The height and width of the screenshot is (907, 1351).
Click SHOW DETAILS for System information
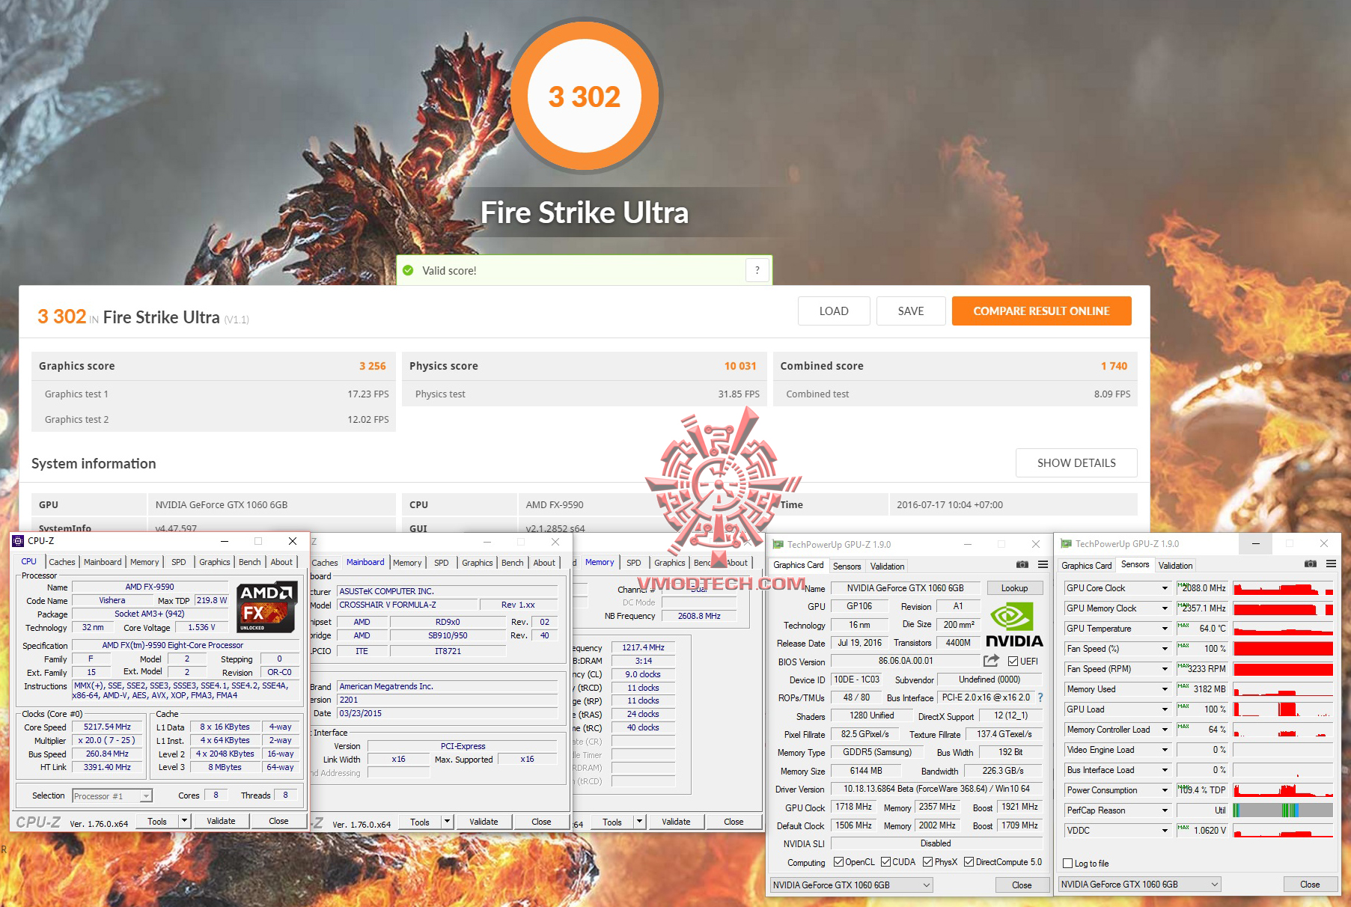pyautogui.click(x=1076, y=463)
